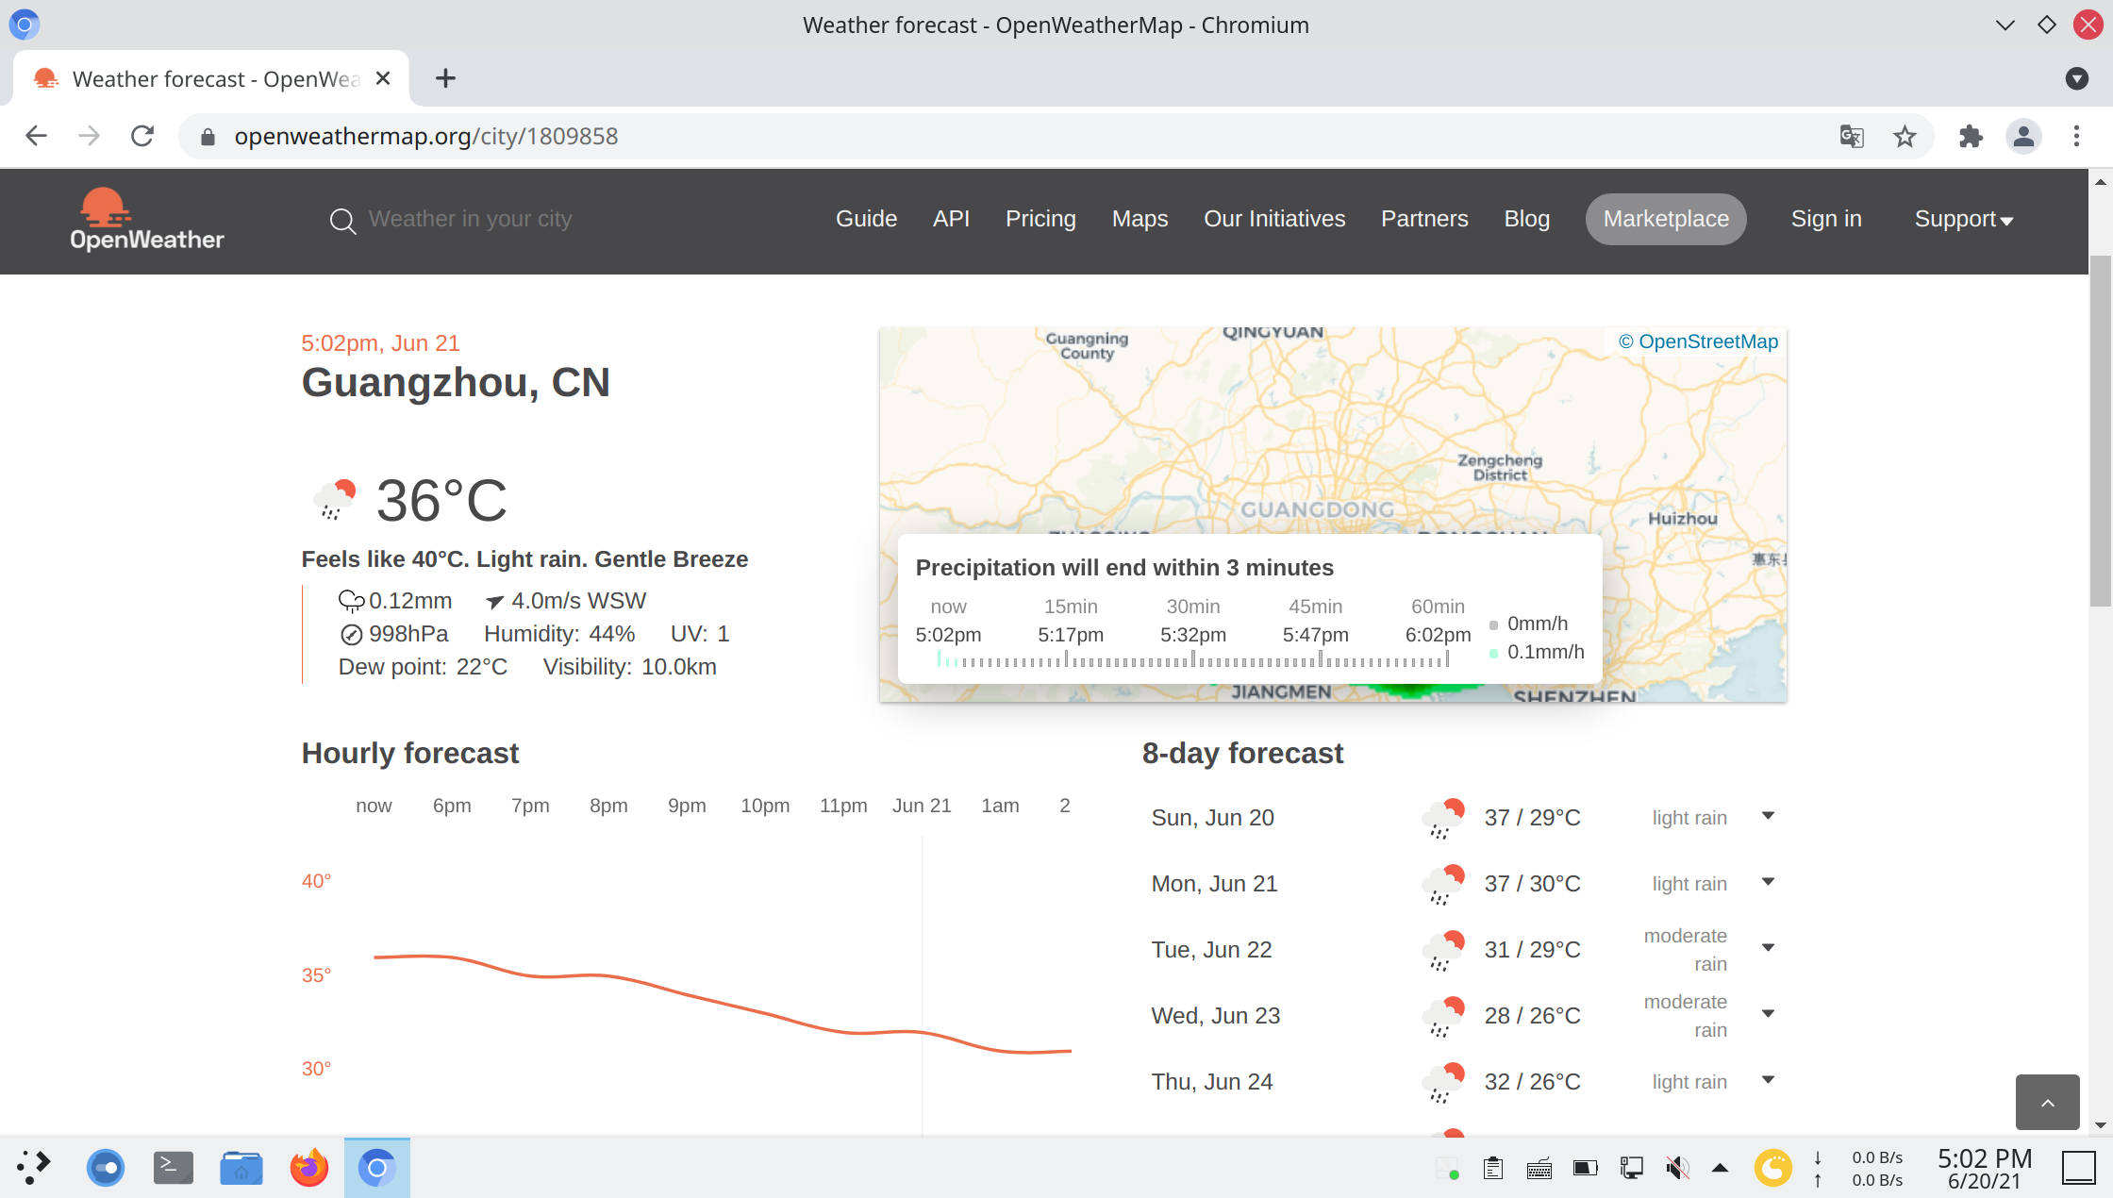Launch Firefox from the taskbar
Image resolution: width=2113 pixels, height=1198 pixels.
(x=308, y=1168)
